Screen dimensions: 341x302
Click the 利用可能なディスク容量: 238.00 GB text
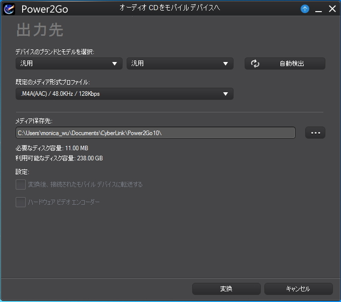(x=59, y=158)
